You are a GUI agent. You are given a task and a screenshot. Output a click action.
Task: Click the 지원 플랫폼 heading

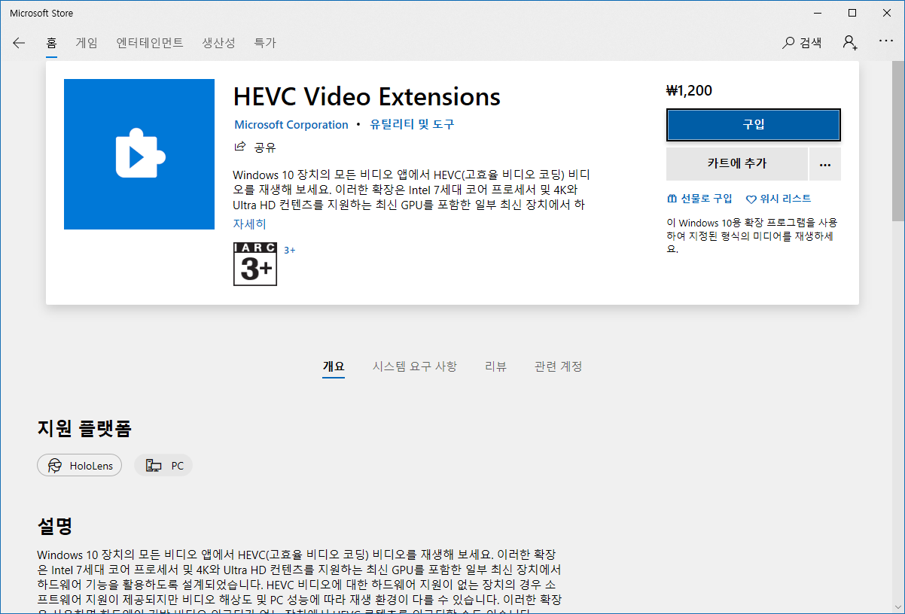84,429
